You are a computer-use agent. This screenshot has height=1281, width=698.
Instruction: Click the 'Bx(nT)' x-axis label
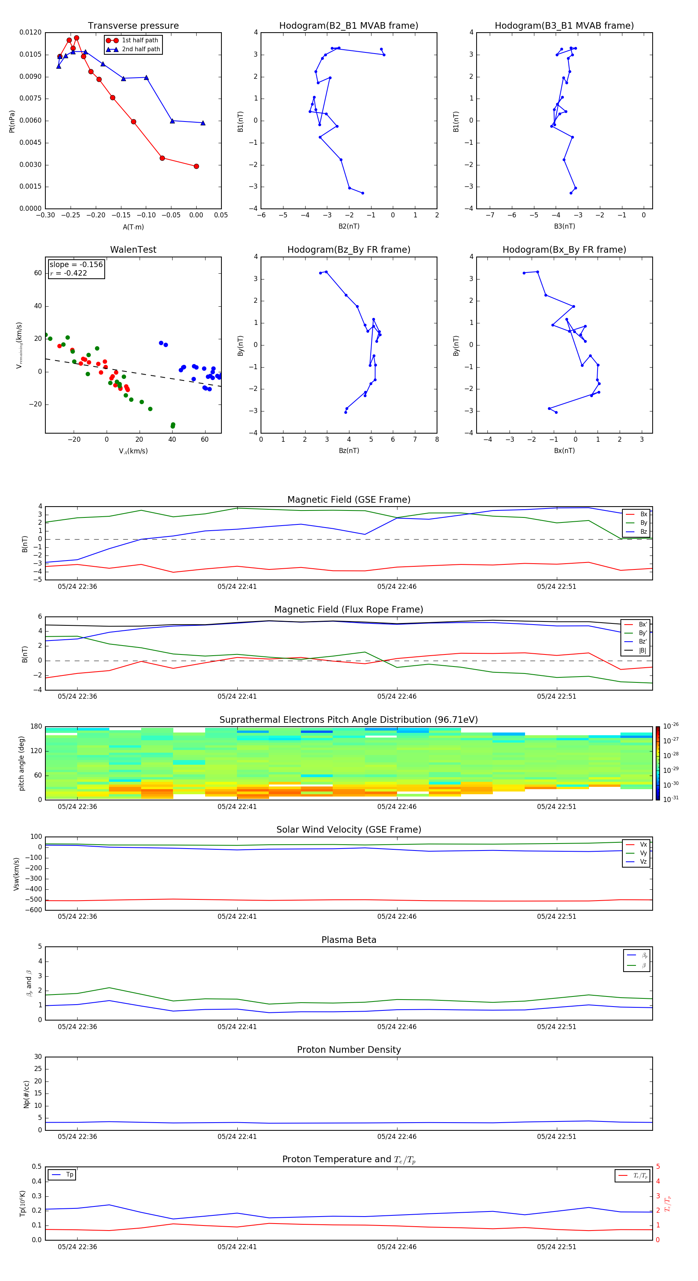[564, 451]
